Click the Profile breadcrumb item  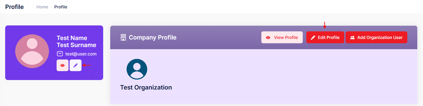(61, 7)
